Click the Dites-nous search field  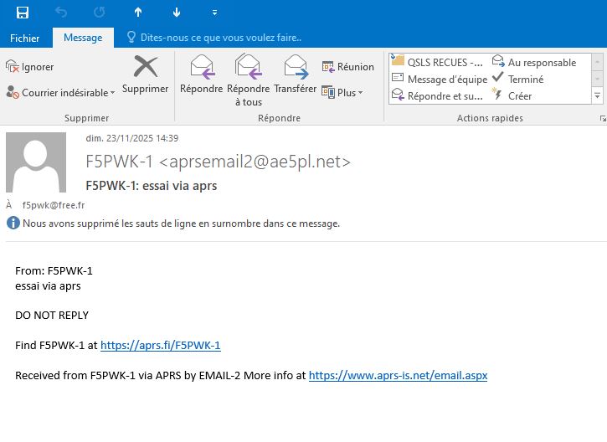pyautogui.click(x=219, y=38)
